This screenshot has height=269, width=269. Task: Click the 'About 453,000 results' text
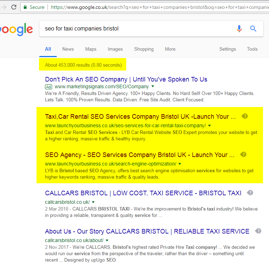tap(83, 65)
